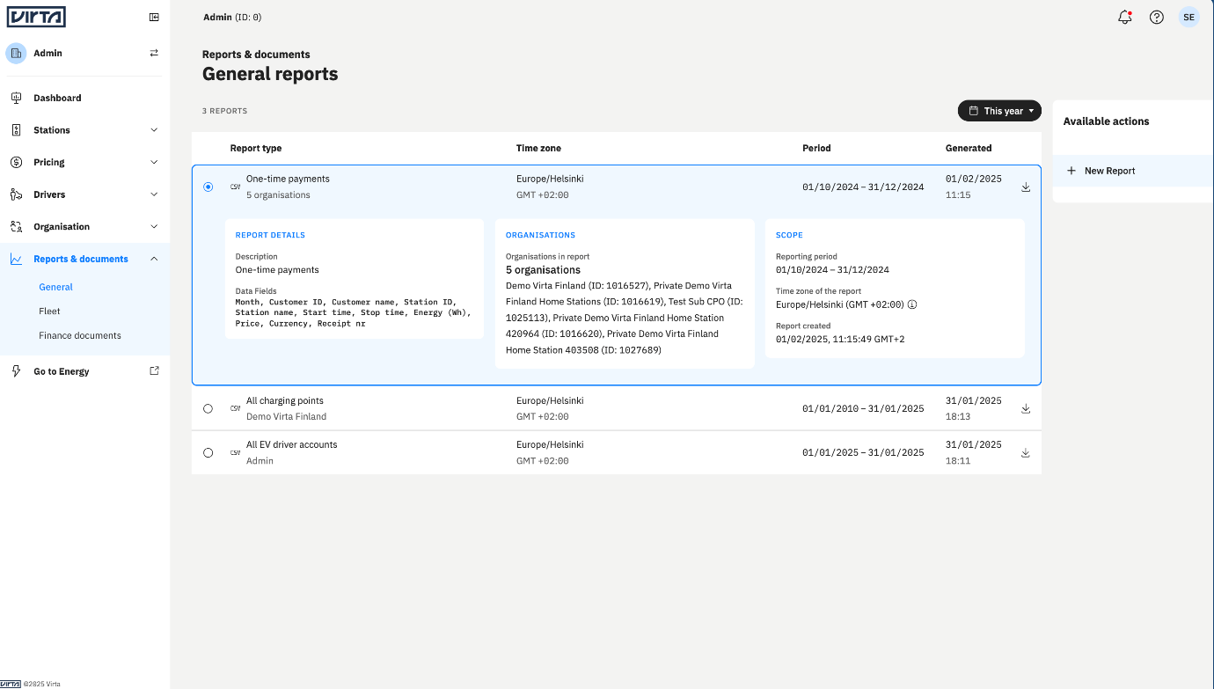1214x689 pixels.
Task: Click the info icon next to time zone
Action: click(x=912, y=304)
